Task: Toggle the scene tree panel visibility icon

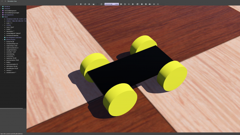Action: tap(76, 4)
